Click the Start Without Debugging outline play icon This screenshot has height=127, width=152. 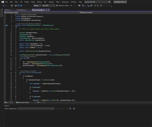[x=72, y=5]
